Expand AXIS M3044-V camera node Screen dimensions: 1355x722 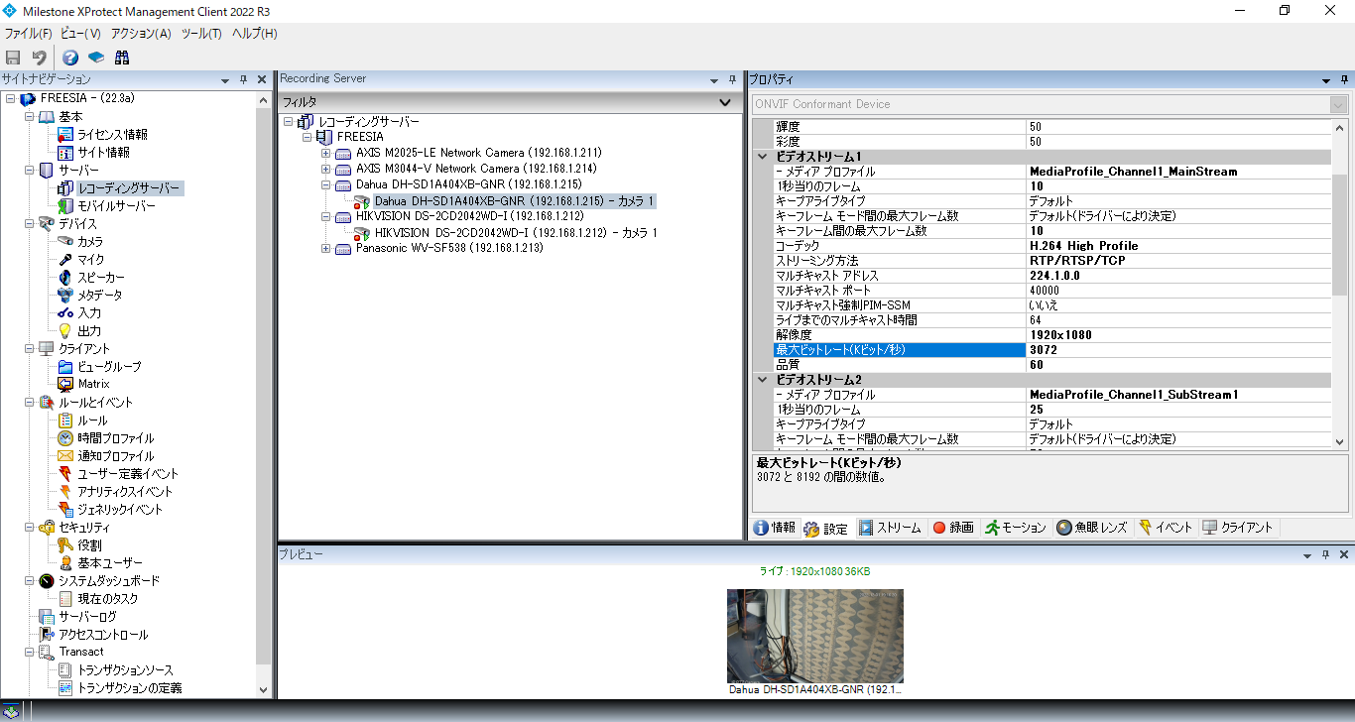click(326, 169)
